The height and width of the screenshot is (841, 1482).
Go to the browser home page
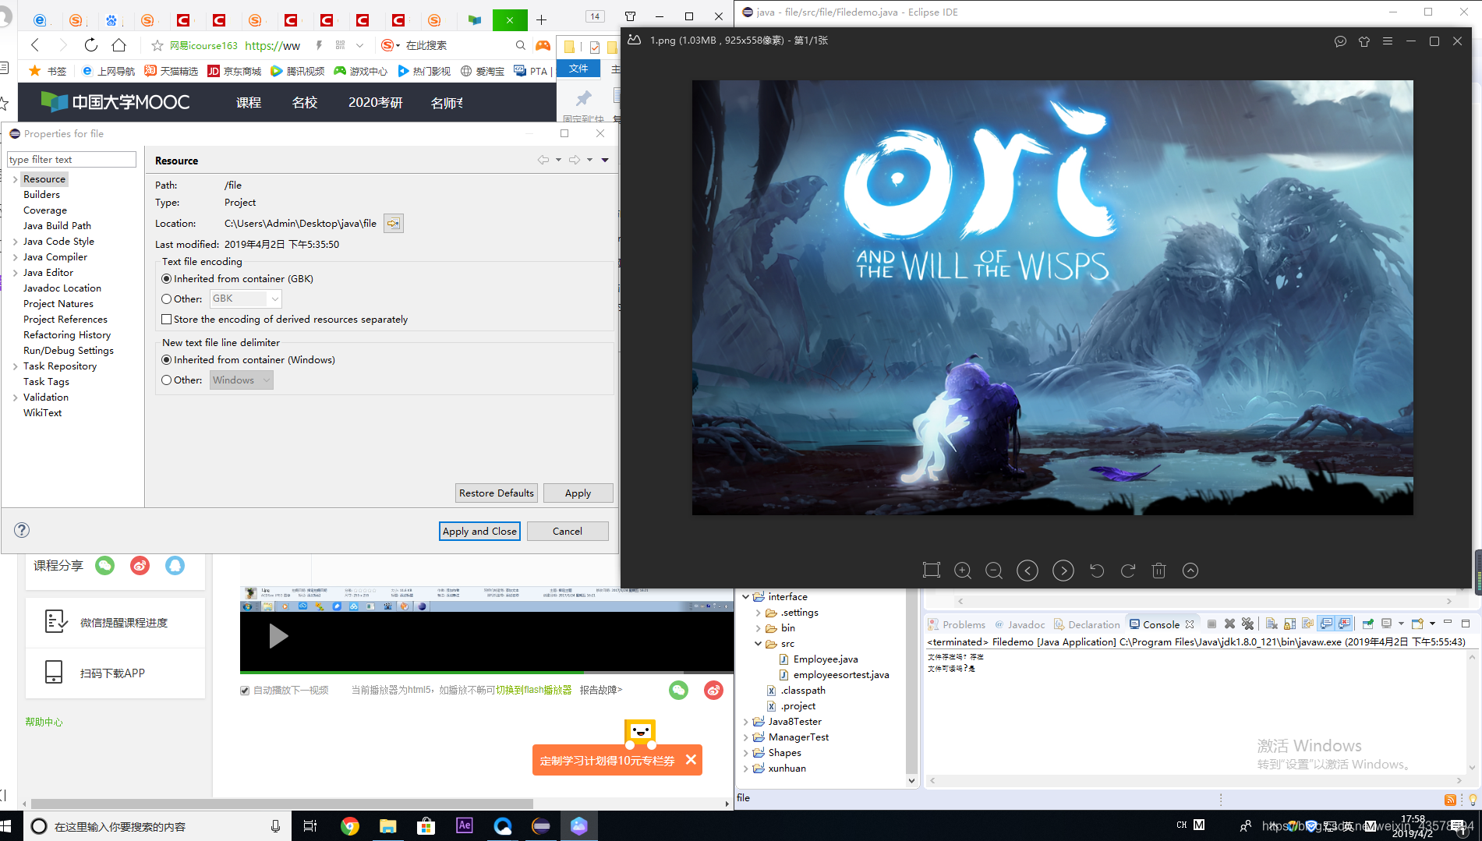pos(118,45)
